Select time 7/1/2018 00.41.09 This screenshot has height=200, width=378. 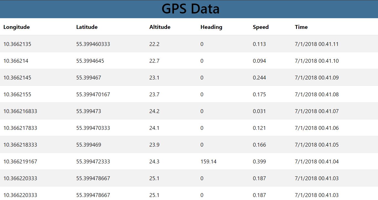pyautogui.click(x=317, y=78)
